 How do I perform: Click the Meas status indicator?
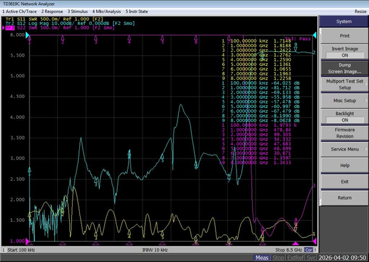tap(261, 258)
